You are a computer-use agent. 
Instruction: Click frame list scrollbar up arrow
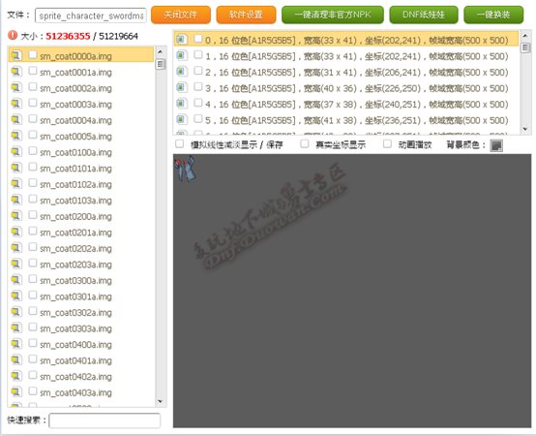click(525, 35)
